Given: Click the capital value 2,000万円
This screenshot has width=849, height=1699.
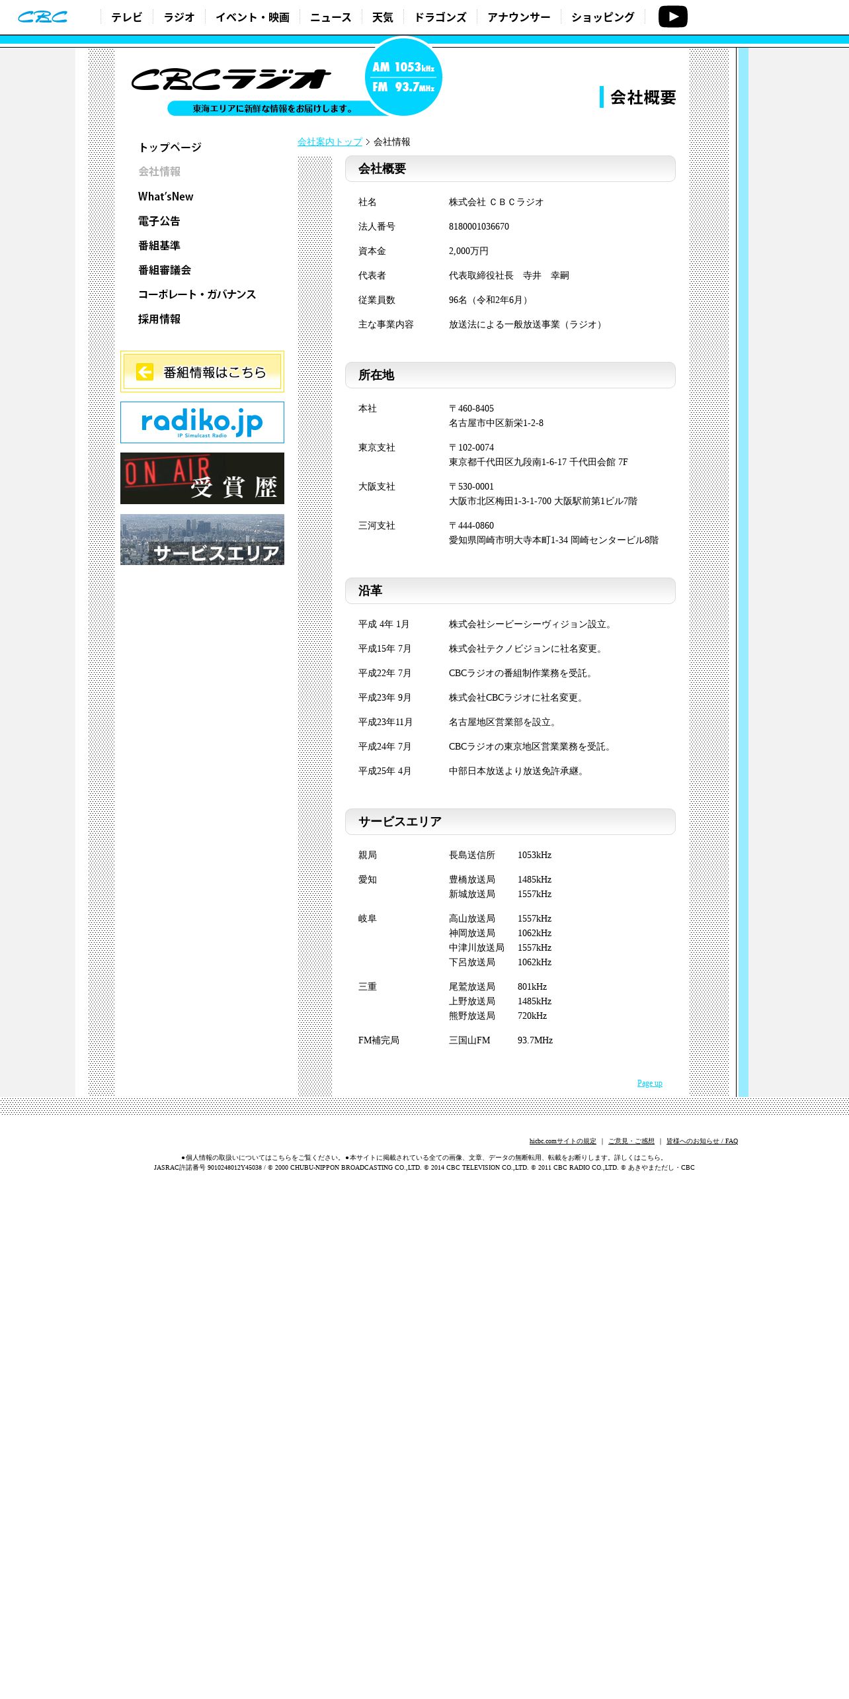Looking at the screenshot, I should 469,251.
